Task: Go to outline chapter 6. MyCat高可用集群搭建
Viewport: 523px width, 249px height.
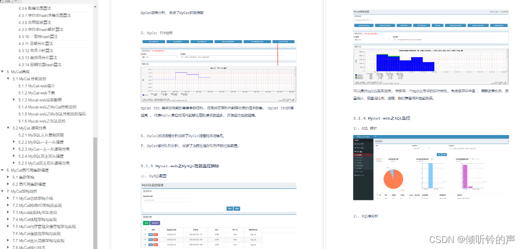Action: (28, 170)
